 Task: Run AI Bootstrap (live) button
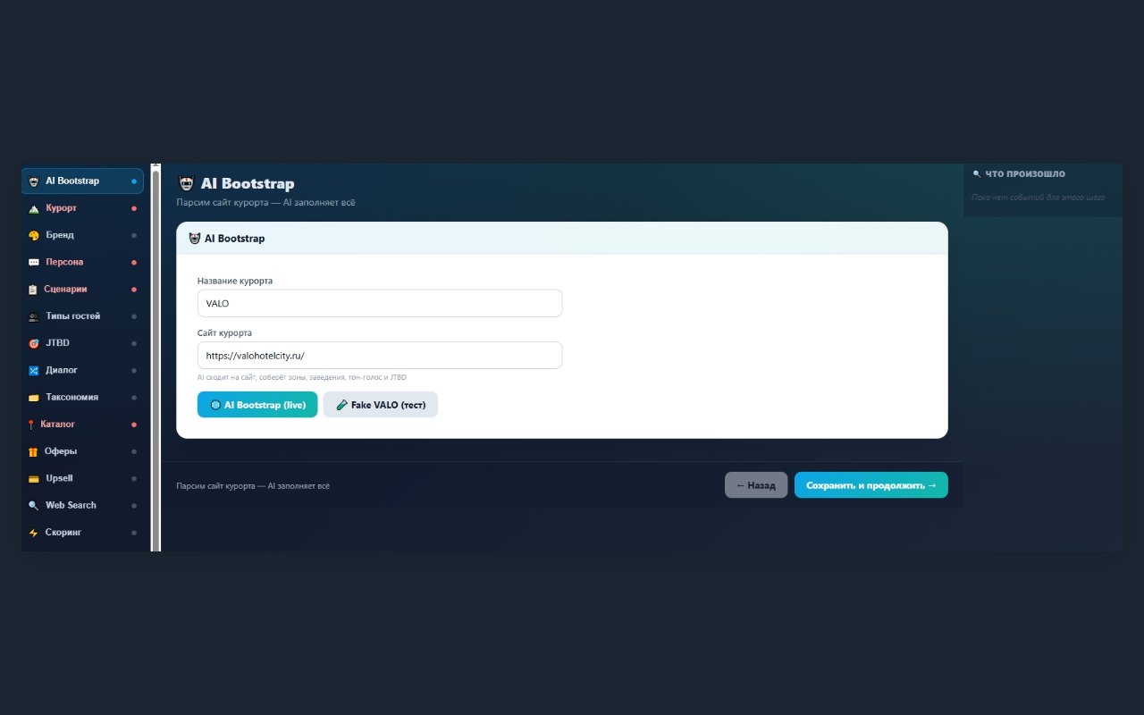click(257, 405)
